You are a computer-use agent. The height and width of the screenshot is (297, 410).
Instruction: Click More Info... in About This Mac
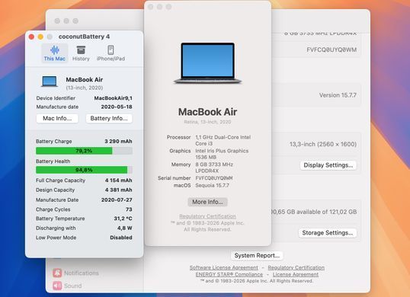(207, 202)
